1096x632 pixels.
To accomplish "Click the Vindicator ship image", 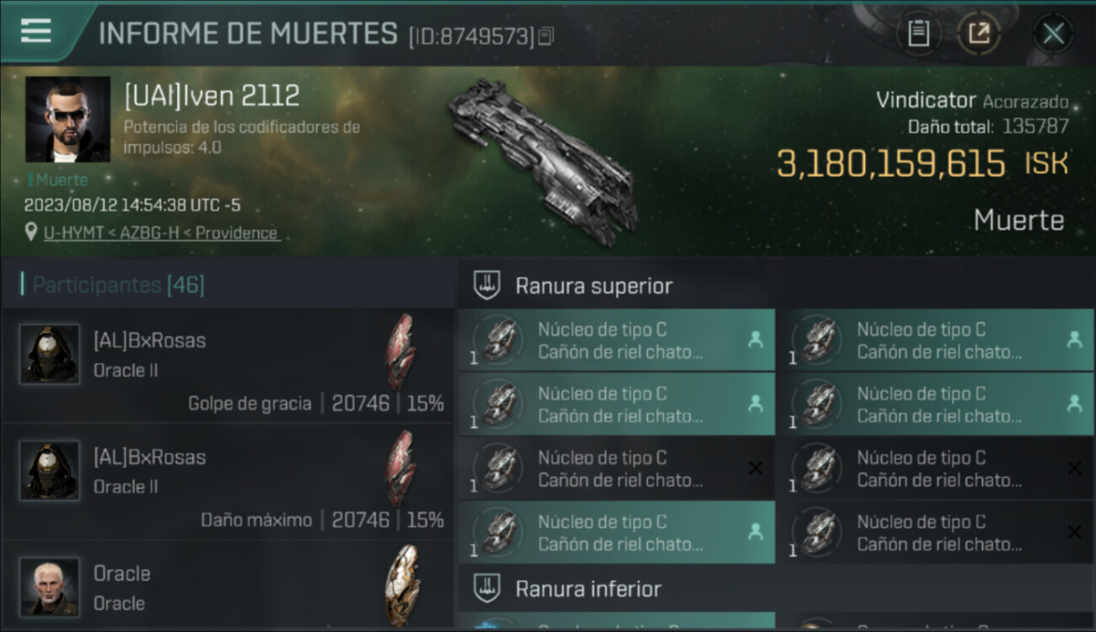I will [542, 160].
